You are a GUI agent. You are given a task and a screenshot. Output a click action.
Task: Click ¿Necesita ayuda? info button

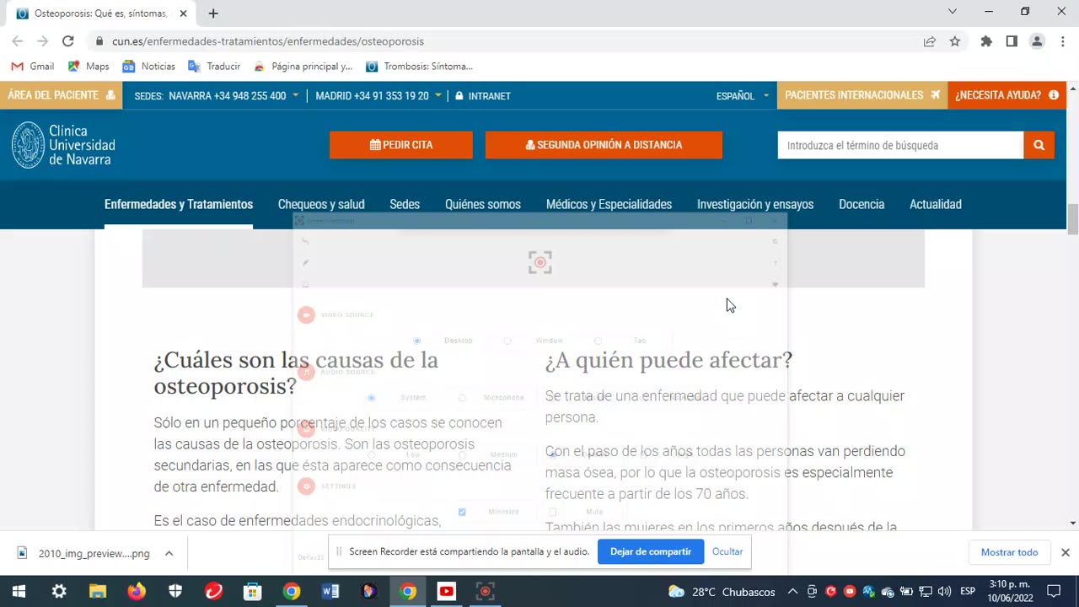point(1007,95)
